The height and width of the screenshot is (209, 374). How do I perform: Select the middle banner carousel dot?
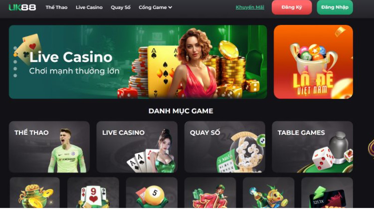(x=15, y=62)
